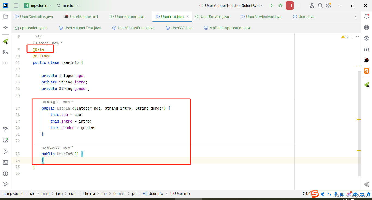Image resolution: width=372 pixels, height=200 pixels.
Task: Open editor tabs more-options menu
Action: click(x=356, y=17)
